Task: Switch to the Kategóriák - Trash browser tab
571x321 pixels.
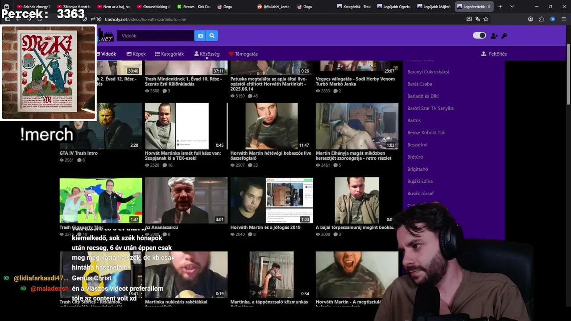Action: pos(354,7)
